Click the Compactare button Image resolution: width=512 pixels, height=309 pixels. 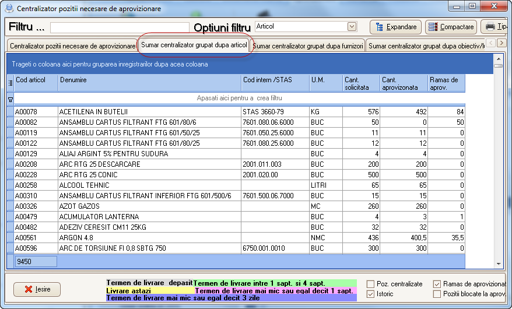point(451,27)
